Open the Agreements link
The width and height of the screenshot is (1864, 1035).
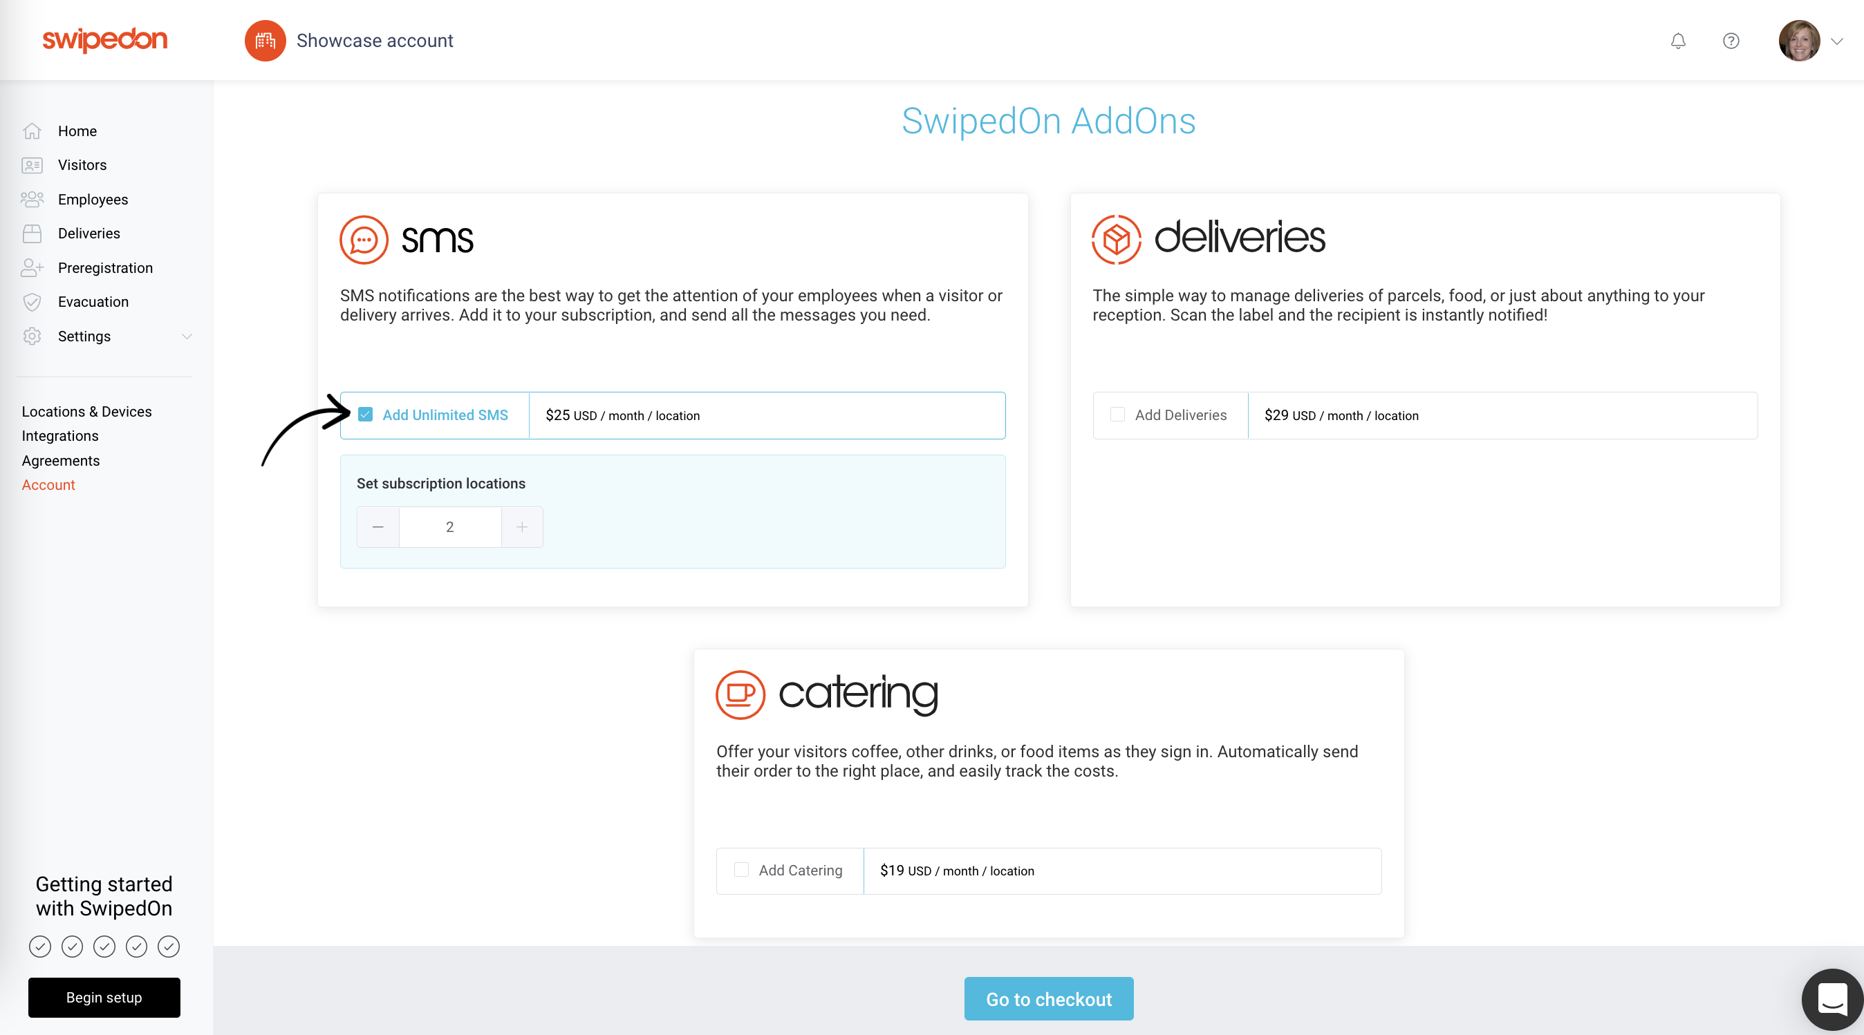(61, 461)
